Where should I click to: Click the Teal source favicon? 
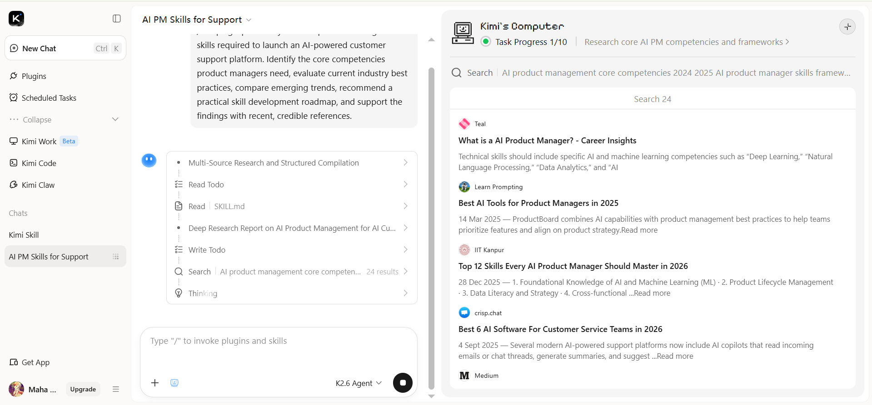pos(464,124)
